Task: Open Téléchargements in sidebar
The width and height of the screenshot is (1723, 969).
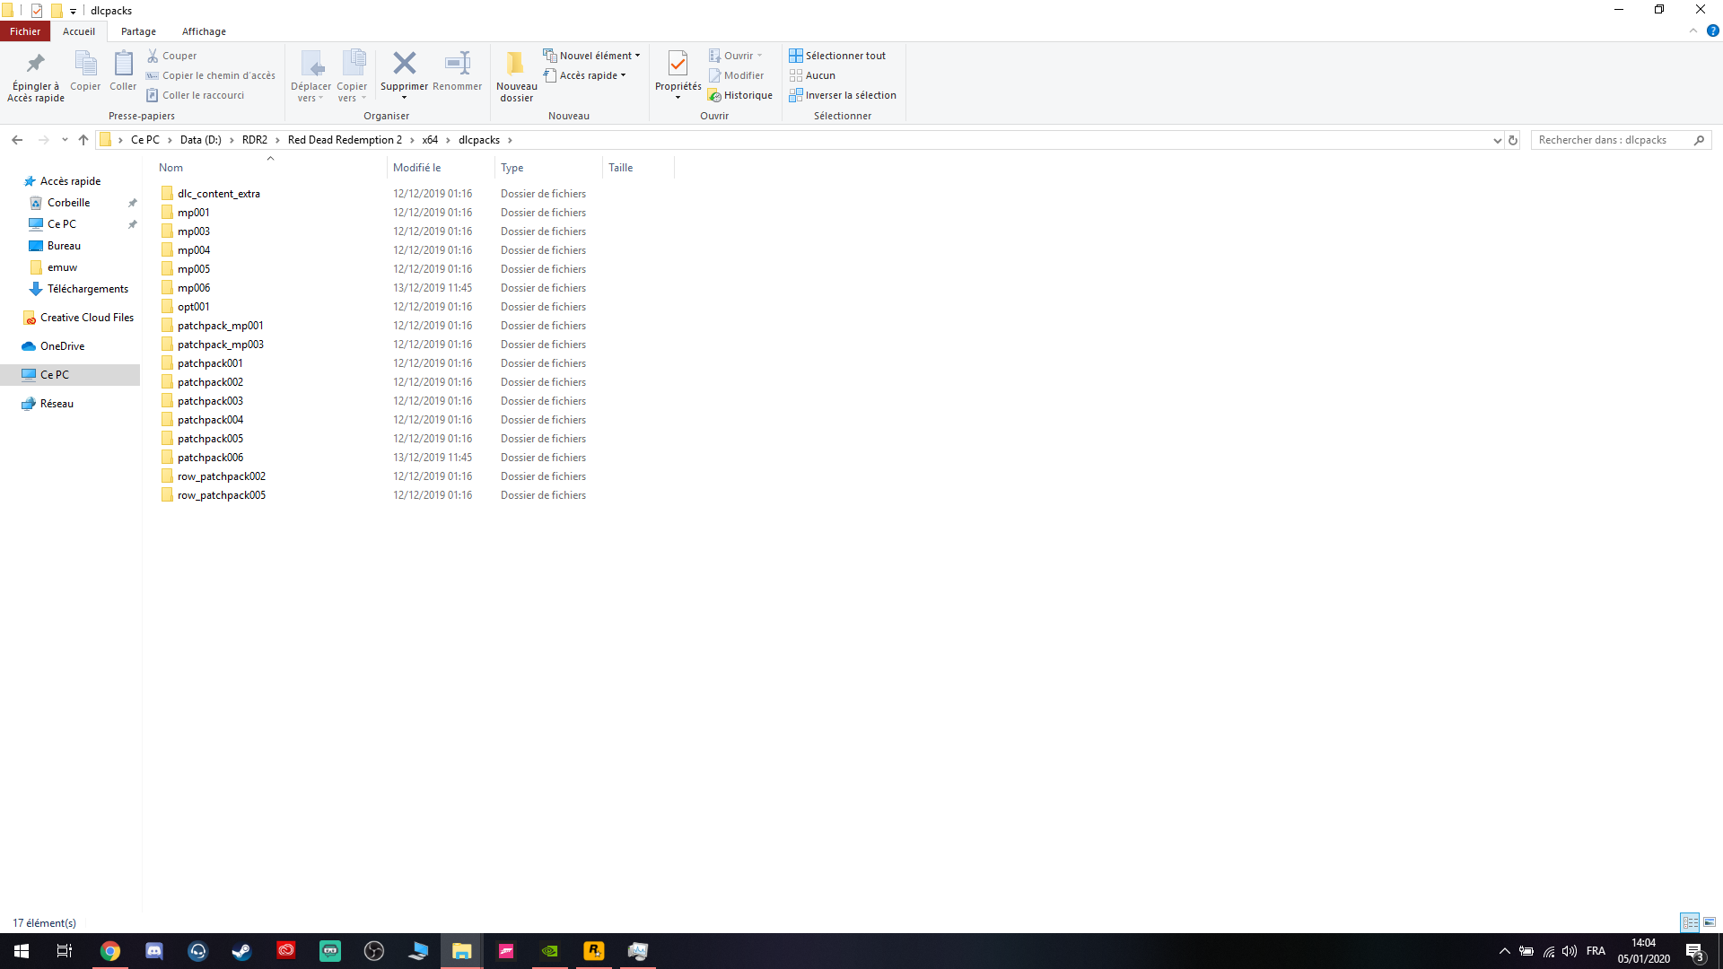Action: pyautogui.click(x=87, y=289)
